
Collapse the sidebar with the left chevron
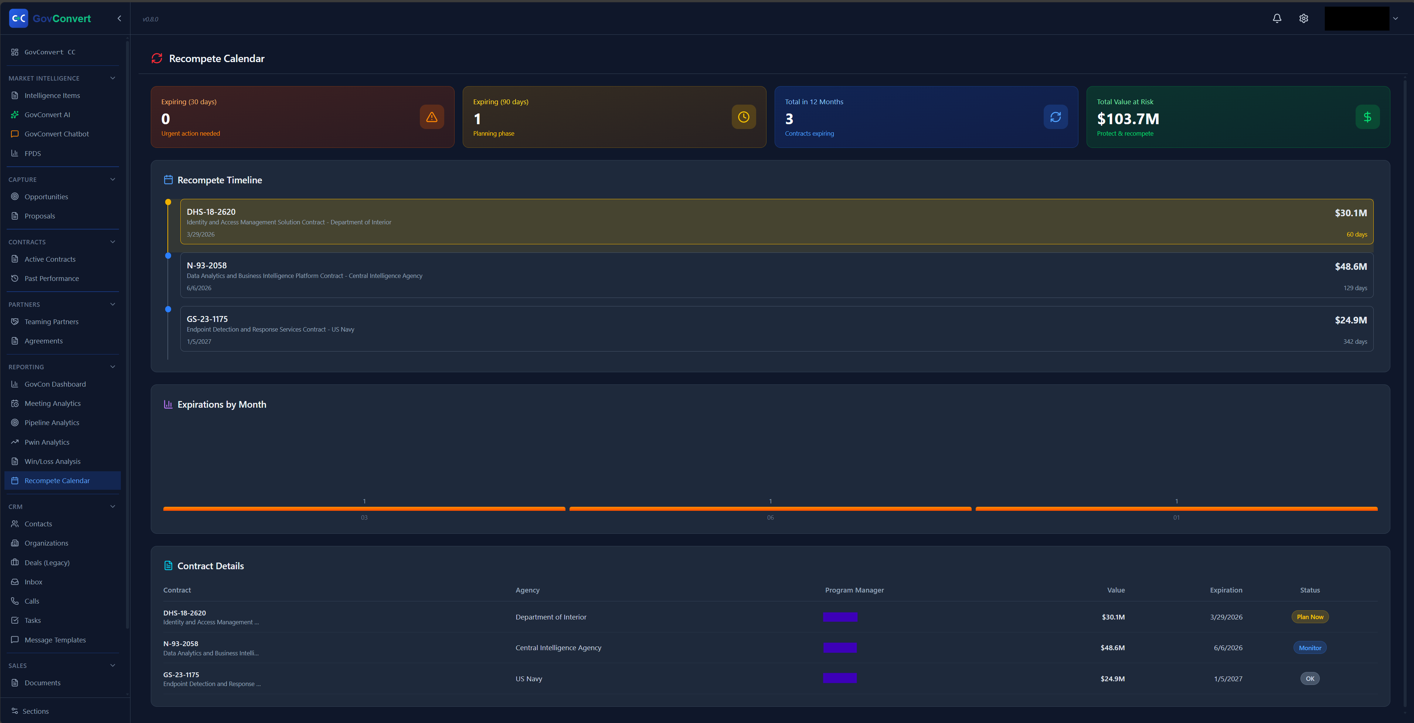point(119,18)
